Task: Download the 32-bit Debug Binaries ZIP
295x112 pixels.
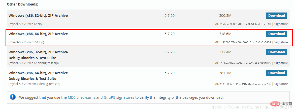Action: point(276,52)
